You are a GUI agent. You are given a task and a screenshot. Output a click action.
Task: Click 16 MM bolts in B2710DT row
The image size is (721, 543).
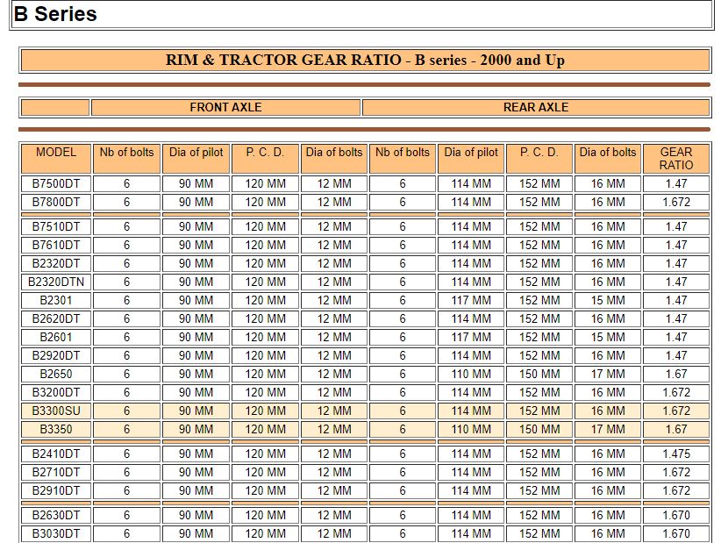pos(608,472)
